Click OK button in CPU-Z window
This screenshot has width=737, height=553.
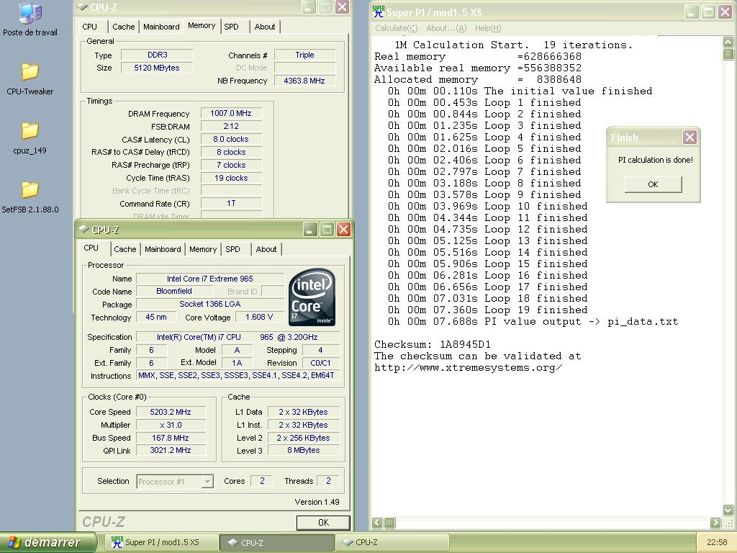click(x=323, y=523)
